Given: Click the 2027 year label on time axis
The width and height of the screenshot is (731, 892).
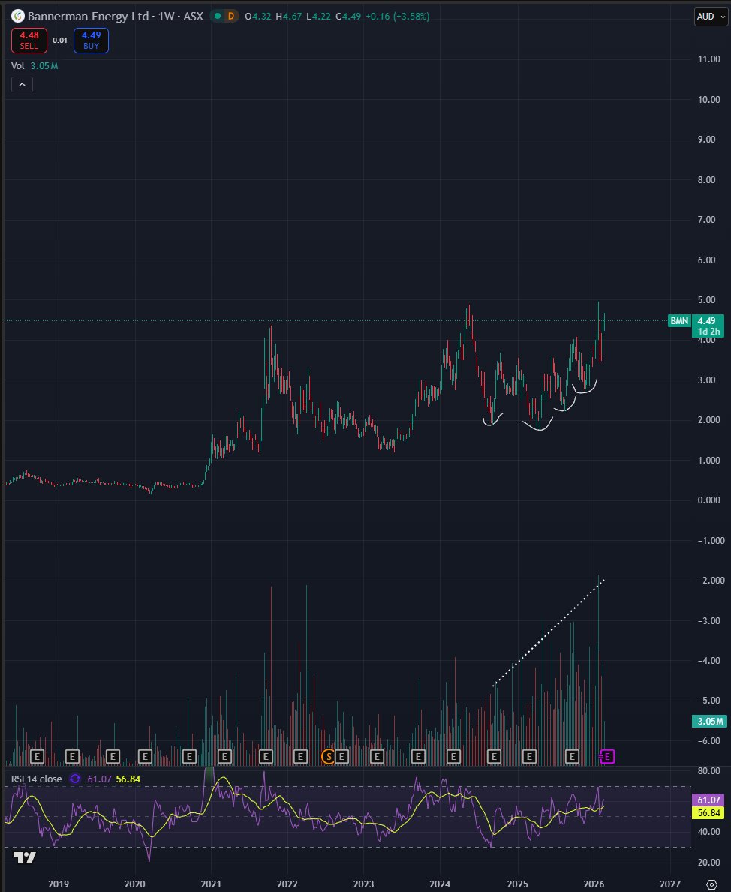Looking at the screenshot, I should 670,884.
